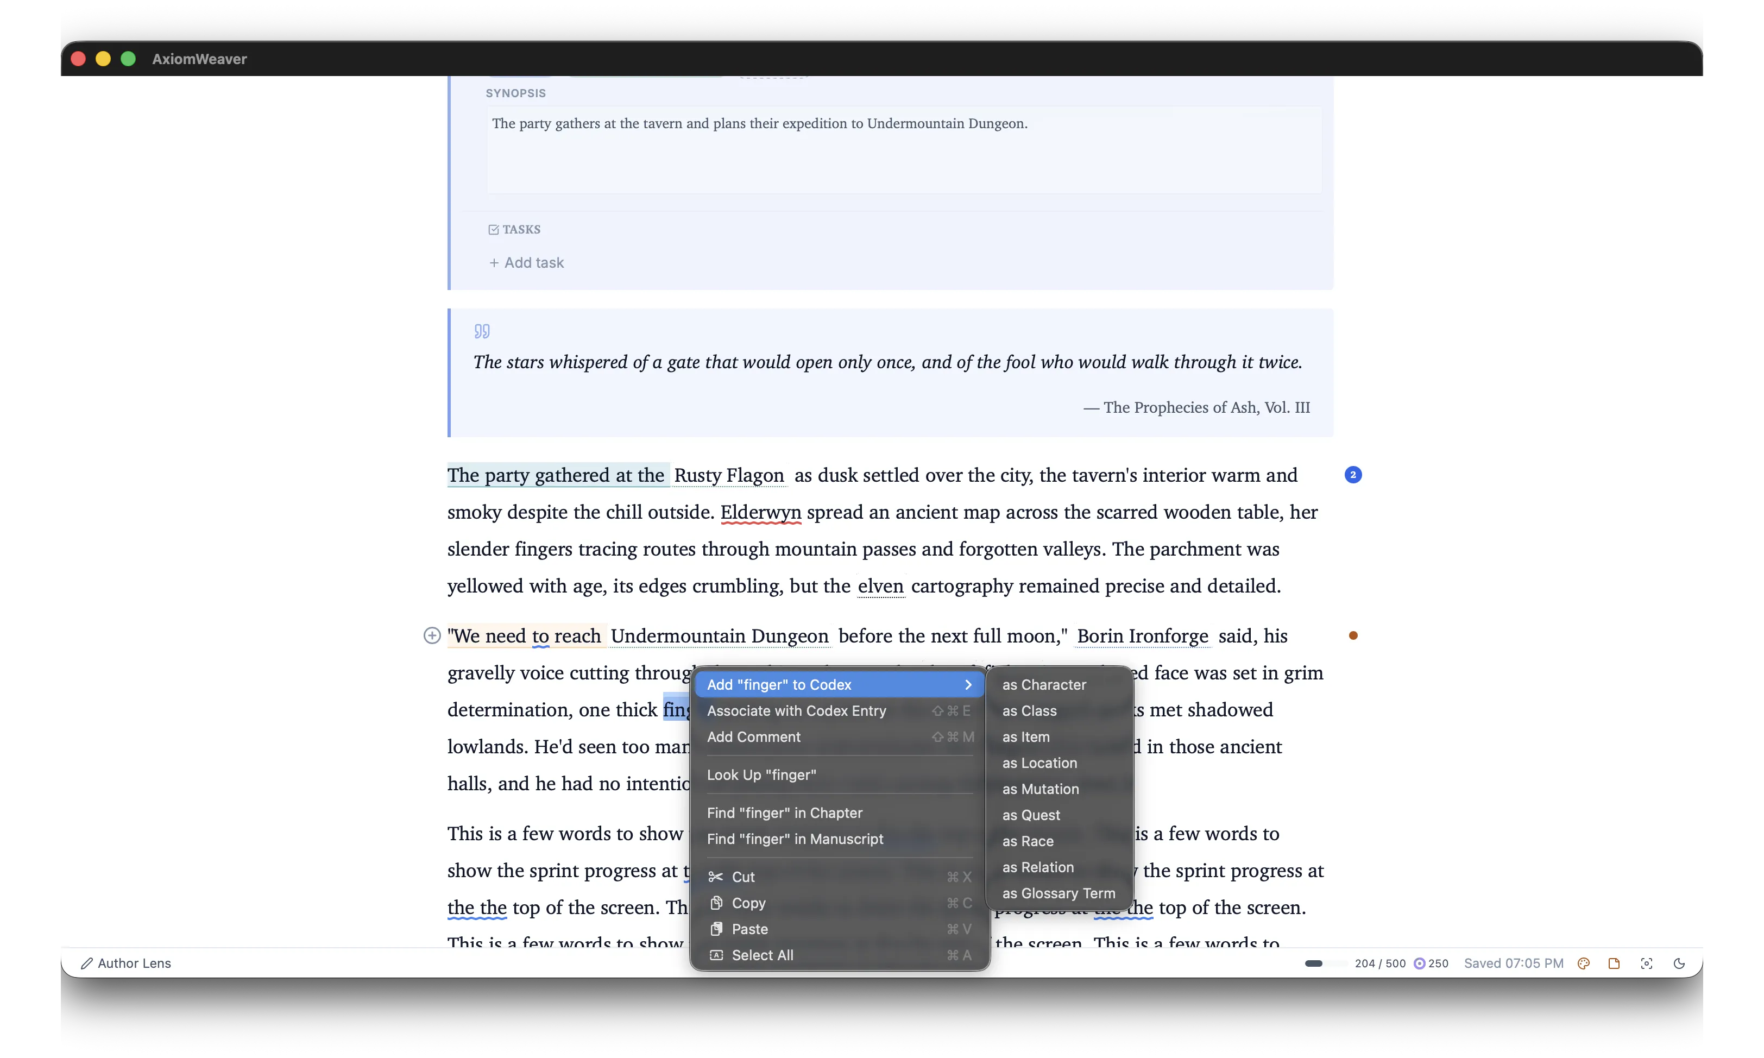Open comments via the badge showing 2
The image size is (1764, 1058).
tap(1353, 475)
